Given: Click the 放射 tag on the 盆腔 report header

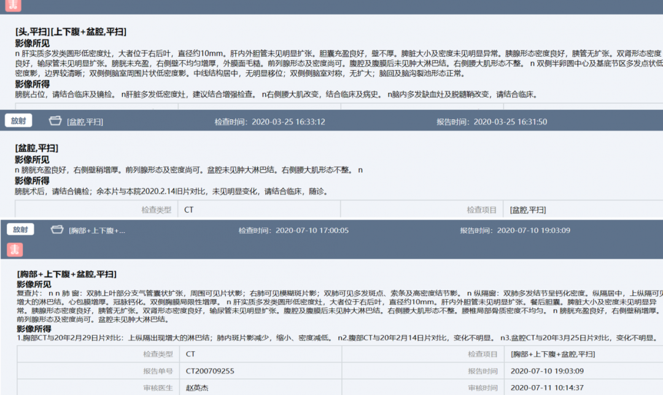Looking at the screenshot, I should pos(18,121).
